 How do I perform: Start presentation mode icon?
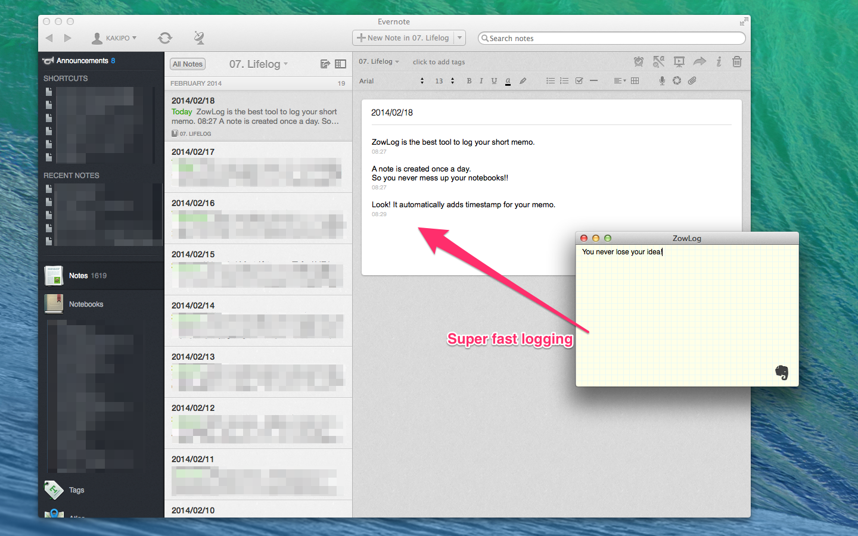click(679, 61)
